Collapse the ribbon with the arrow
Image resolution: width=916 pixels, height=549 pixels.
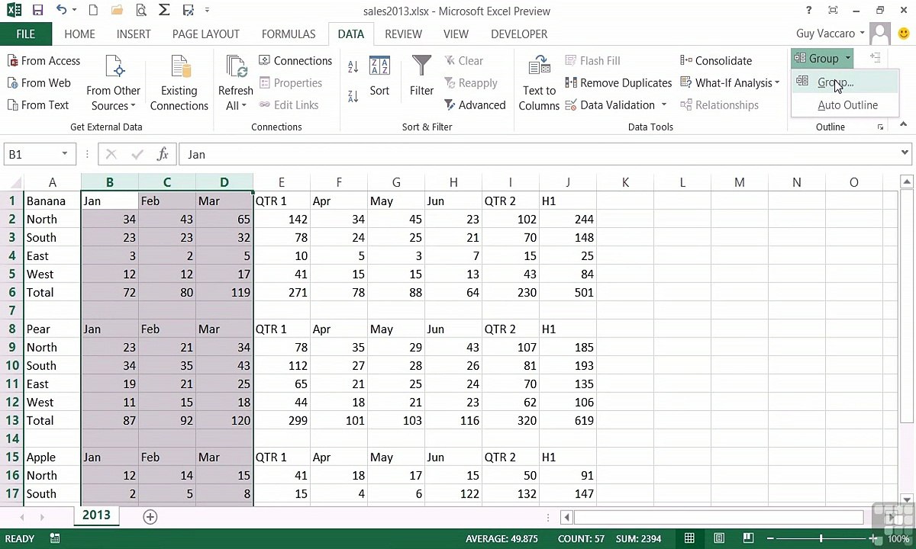tap(905, 125)
